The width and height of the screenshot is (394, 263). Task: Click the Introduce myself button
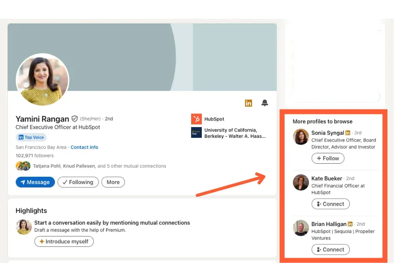click(x=64, y=241)
